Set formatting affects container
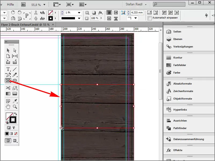Image resolution: width=215 pixels, height=161 pixels. click(9, 128)
